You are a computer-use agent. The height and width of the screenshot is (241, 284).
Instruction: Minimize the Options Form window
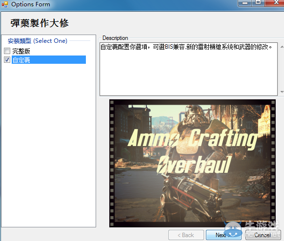point(245,3)
